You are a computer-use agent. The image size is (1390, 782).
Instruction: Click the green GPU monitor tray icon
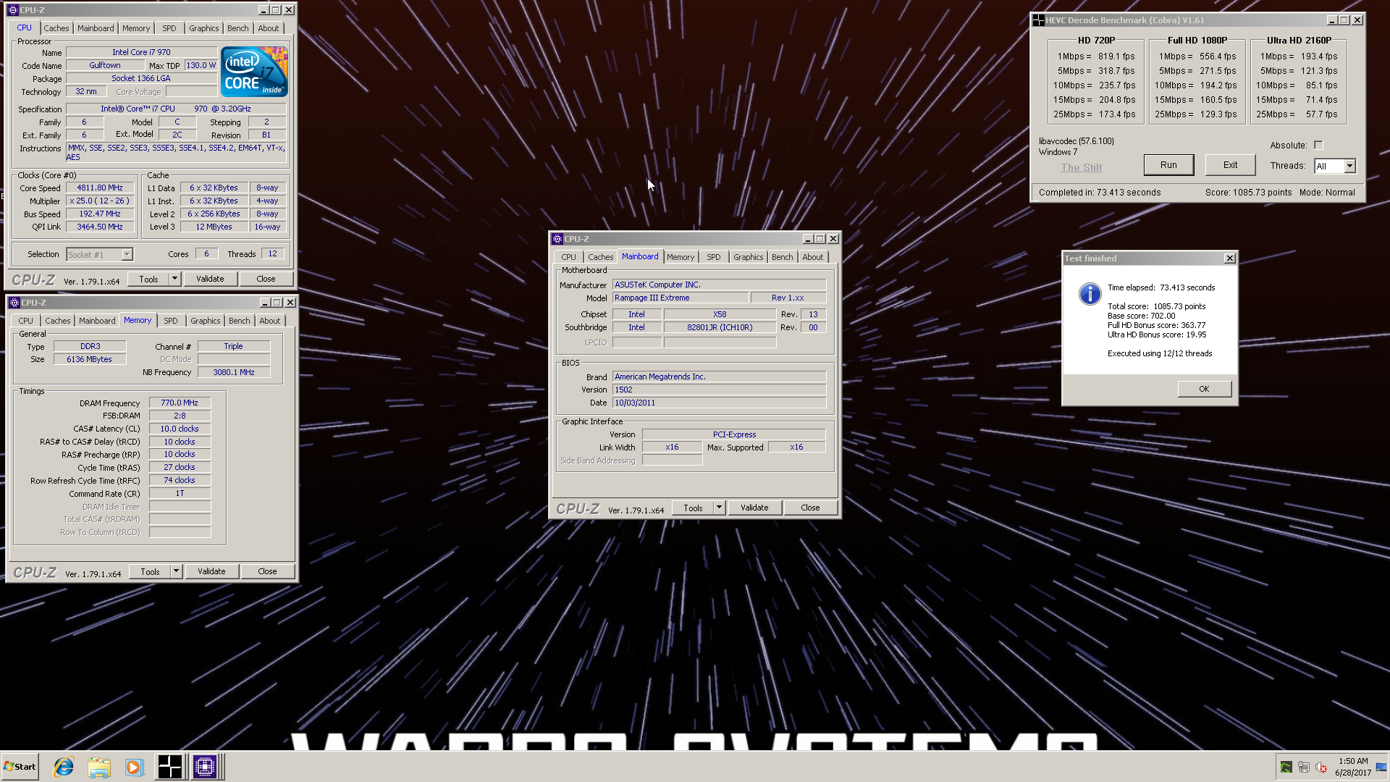(1286, 768)
